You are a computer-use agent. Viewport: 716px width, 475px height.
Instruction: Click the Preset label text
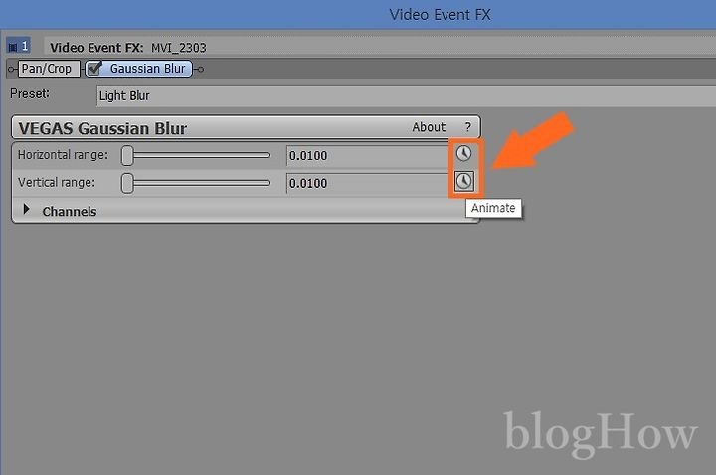coord(30,94)
